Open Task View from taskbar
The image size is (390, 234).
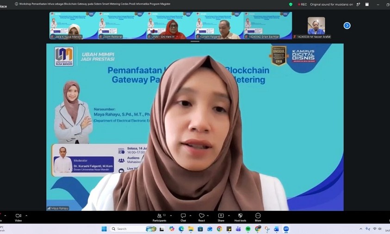[162, 229]
